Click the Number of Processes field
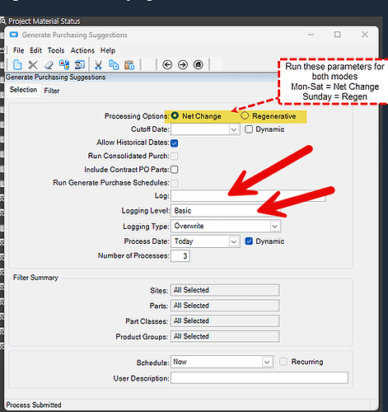 click(180, 255)
